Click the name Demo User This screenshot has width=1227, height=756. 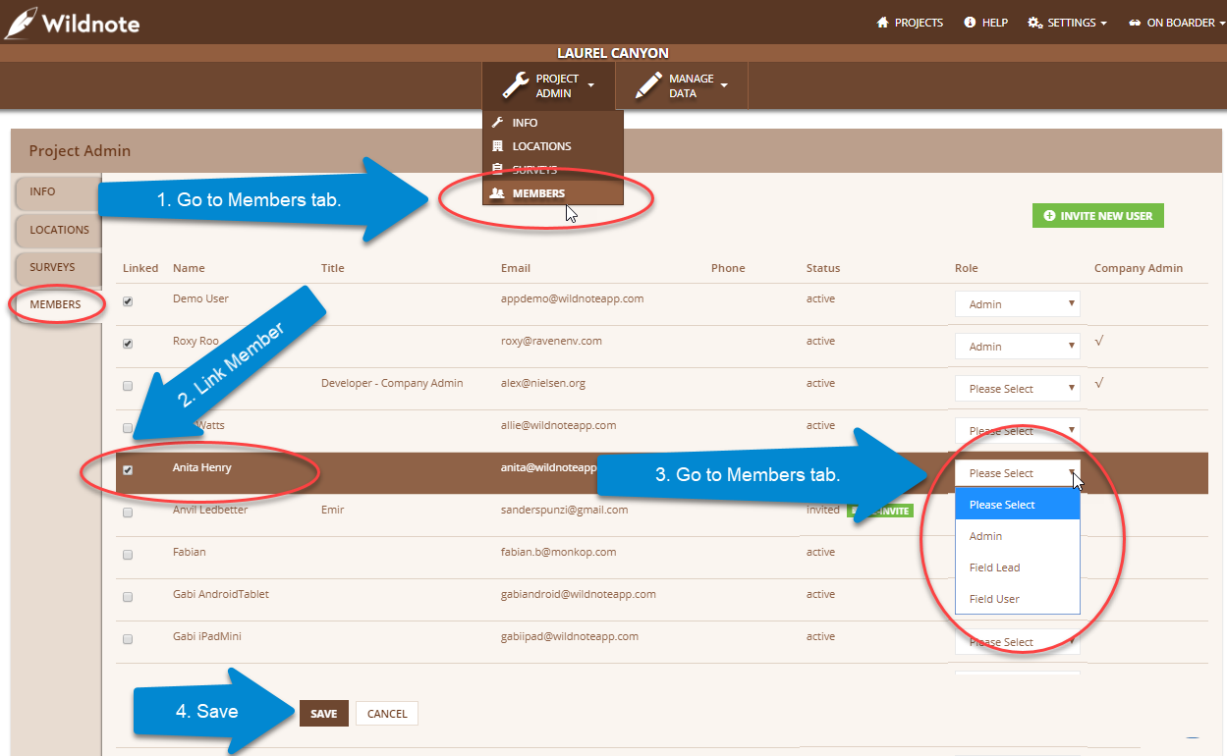click(200, 298)
